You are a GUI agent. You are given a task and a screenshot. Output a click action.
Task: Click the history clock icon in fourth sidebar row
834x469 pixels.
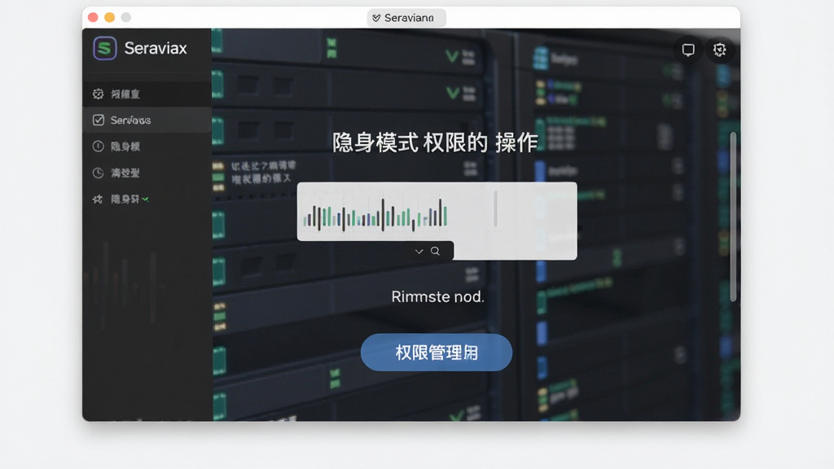pos(98,173)
